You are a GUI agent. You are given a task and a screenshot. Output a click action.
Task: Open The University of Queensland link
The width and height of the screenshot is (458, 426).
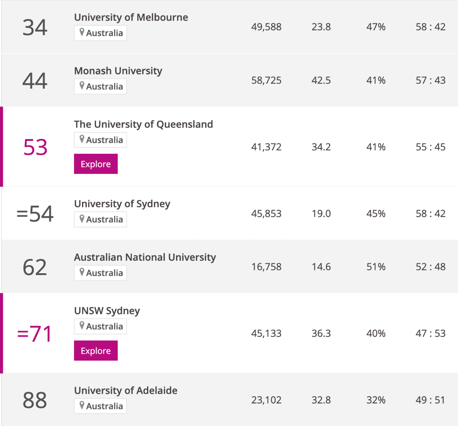click(x=143, y=124)
